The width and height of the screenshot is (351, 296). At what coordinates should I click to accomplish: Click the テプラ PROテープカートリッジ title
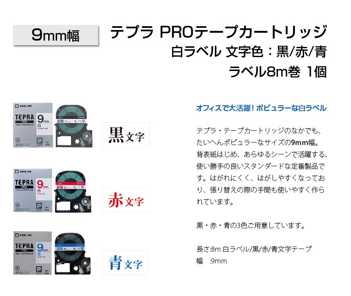coord(219,32)
